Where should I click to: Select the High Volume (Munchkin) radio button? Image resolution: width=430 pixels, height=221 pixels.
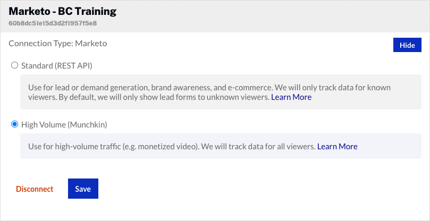coord(15,124)
